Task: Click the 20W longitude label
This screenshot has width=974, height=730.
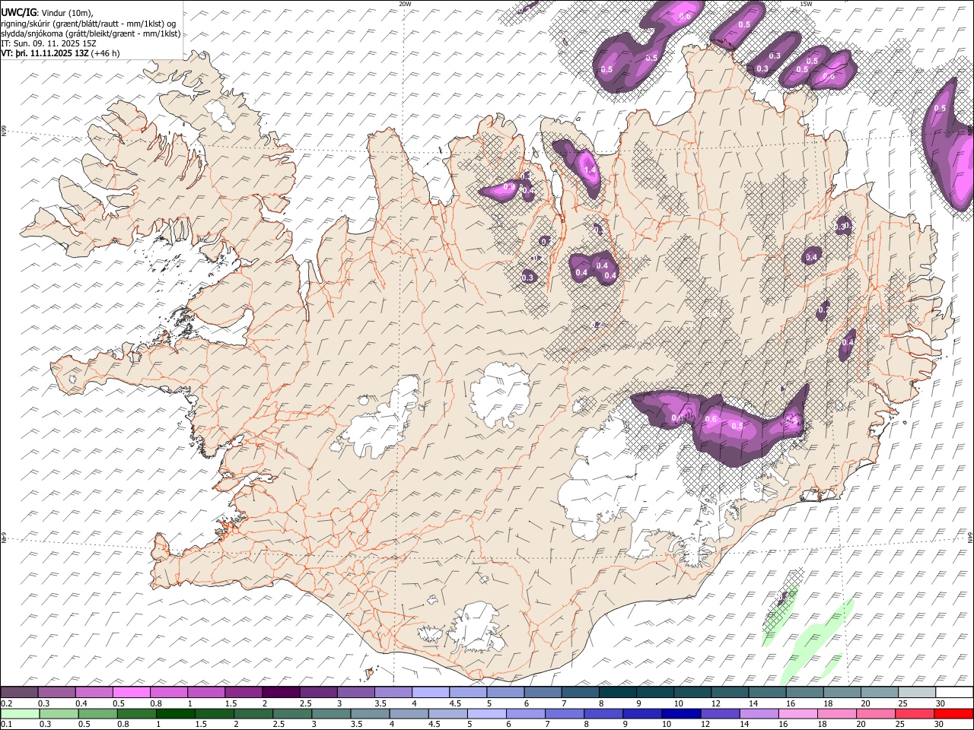Action: tap(405, 4)
